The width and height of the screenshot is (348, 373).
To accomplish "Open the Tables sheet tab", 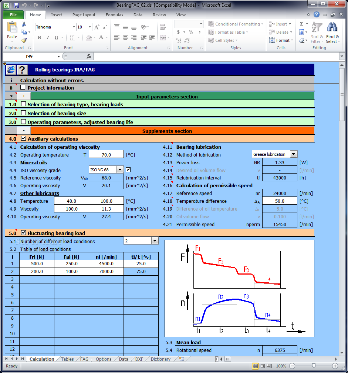I will pyautogui.click(x=67, y=359).
